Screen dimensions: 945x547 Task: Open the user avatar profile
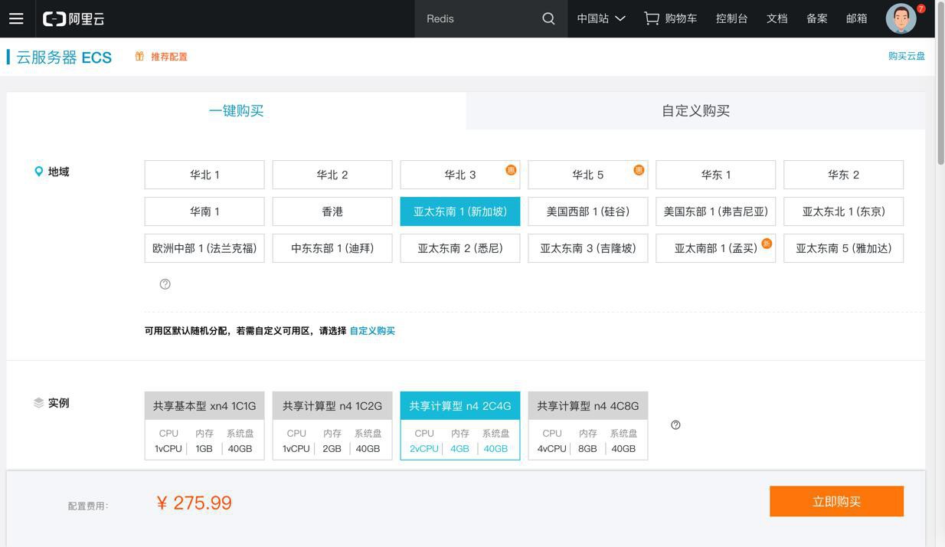pos(901,18)
